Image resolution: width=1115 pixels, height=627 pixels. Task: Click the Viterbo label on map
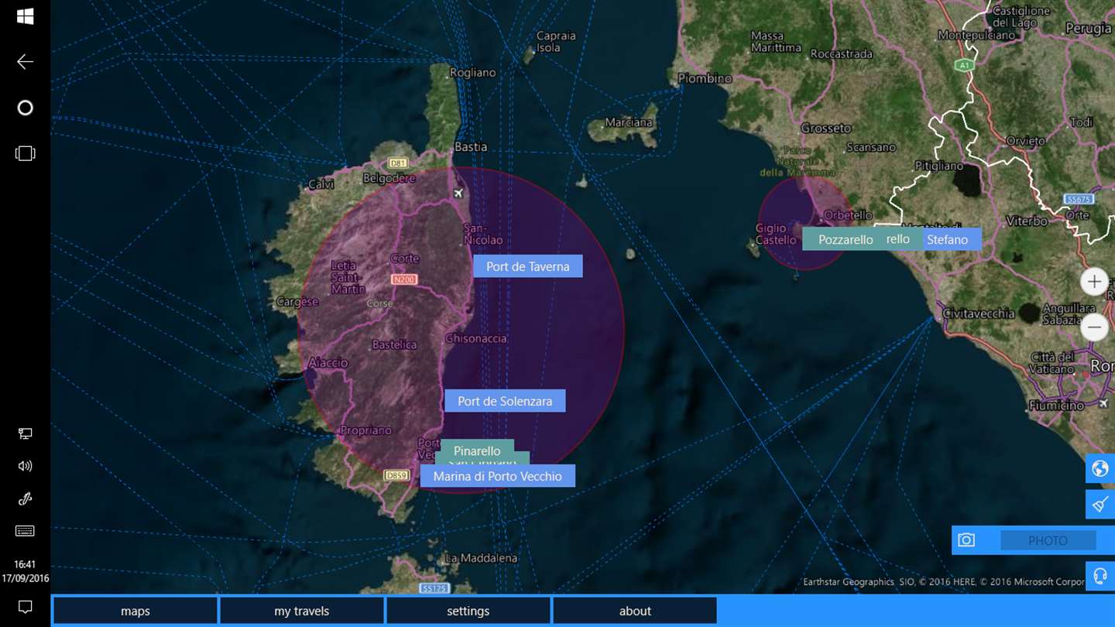(x=1027, y=221)
